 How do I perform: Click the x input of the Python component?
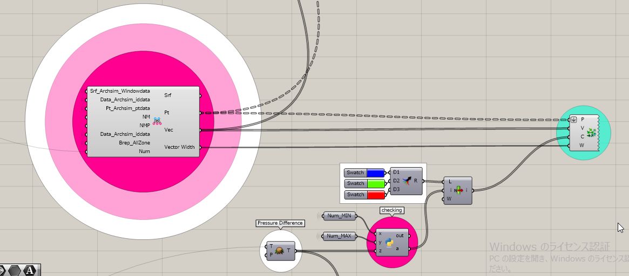[380, 233]
